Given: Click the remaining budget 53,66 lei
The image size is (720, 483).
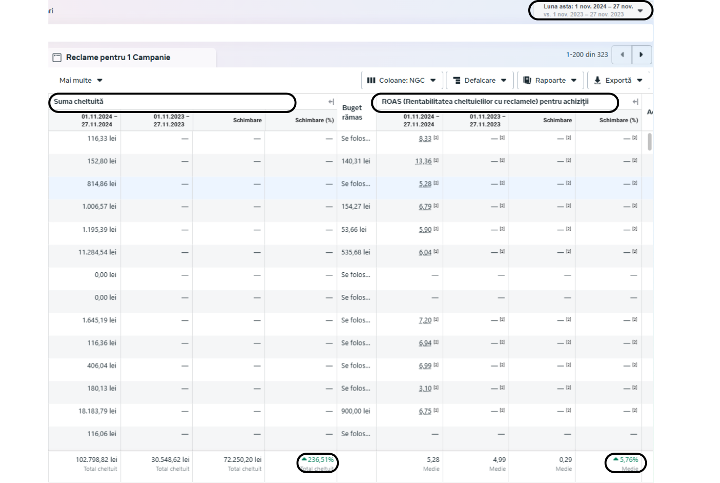Looking at the screenshot, I should 354,230.
